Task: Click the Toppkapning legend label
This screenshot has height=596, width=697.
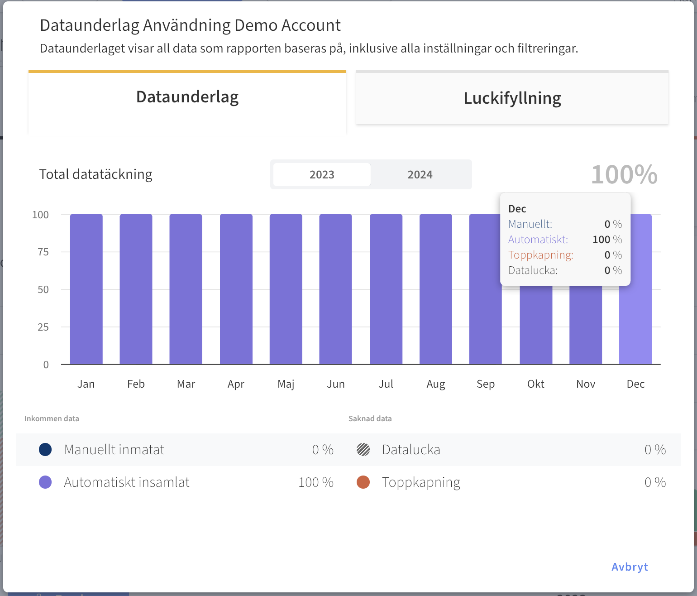Action: pyautogui.click(x=421, y=482)
